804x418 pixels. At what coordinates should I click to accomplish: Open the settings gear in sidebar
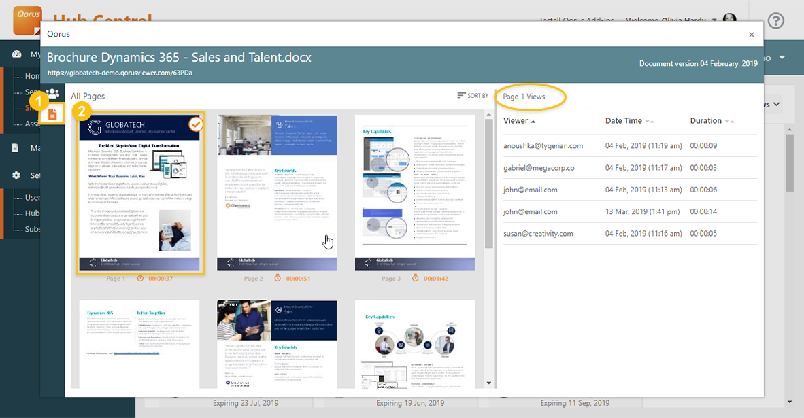pos(16,175)
